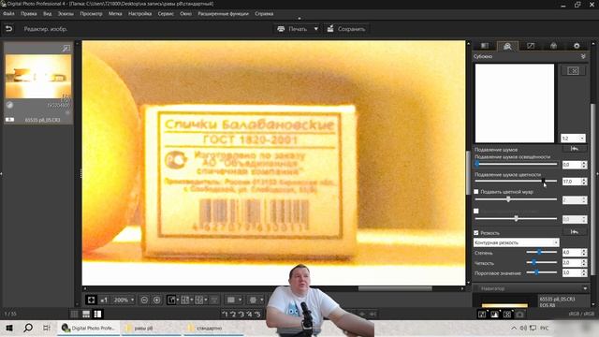Enable the Подавить цветной муар checkbox
This screenshot has height=337, width=599.
pyautogui.click(x=476, y=192)
